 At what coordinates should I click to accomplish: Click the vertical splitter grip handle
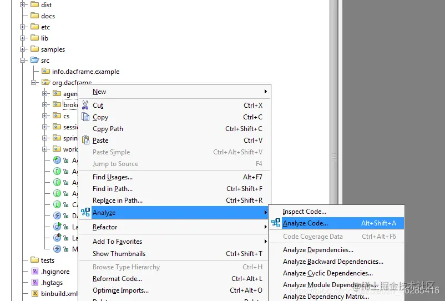[x=334, y=157]
